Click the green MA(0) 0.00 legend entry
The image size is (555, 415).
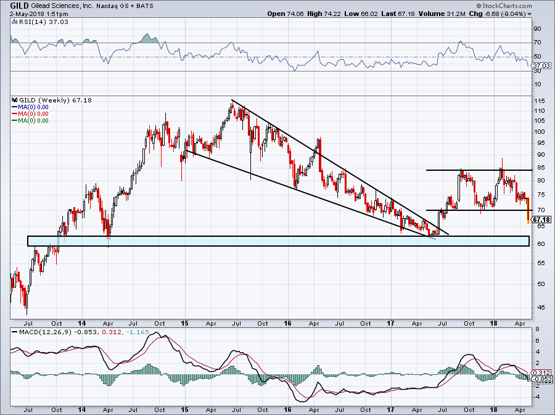[x=30, y=121]
